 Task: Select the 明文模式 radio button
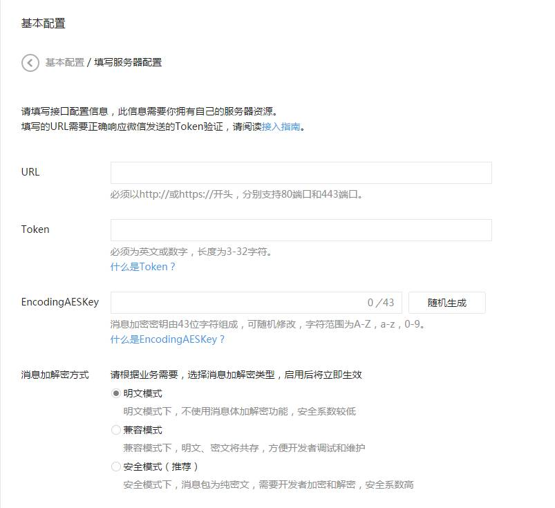116,393
